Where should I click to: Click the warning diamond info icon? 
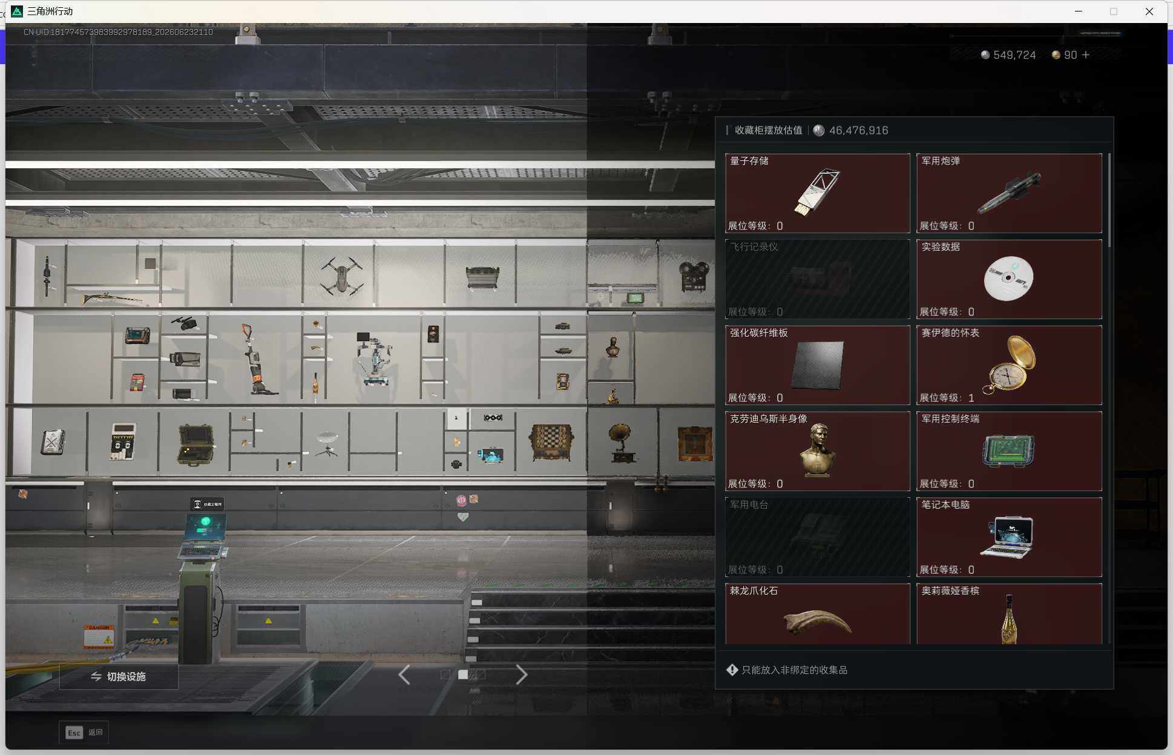click(732, 670)
